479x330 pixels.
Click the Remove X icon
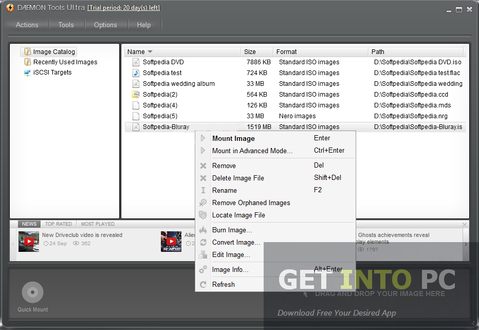pos(203,166)
